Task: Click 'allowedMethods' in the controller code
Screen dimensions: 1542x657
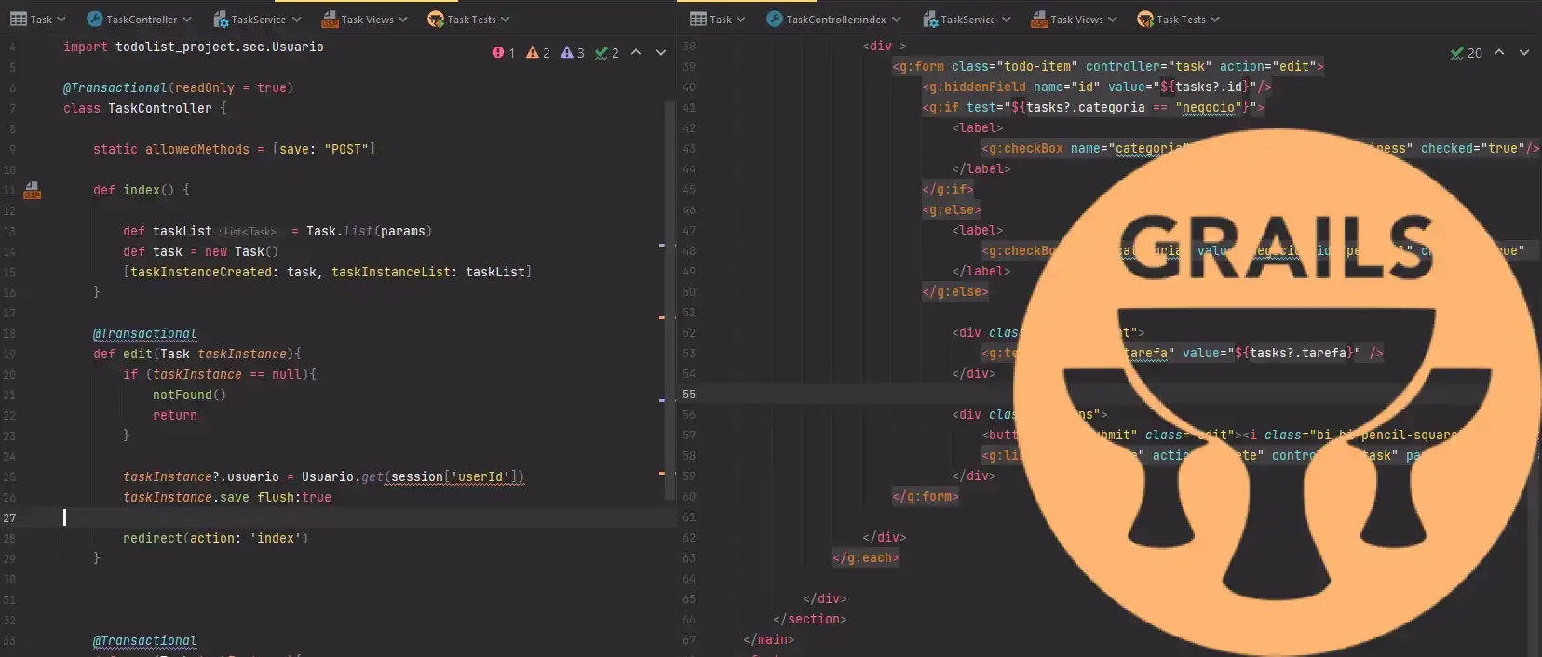Action: point(196,149)
